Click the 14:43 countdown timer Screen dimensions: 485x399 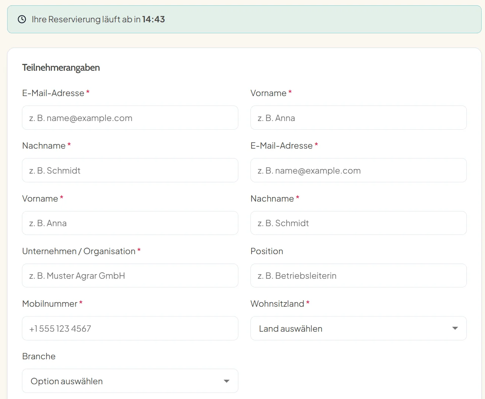pyautogui.click(x=154, y=19)
